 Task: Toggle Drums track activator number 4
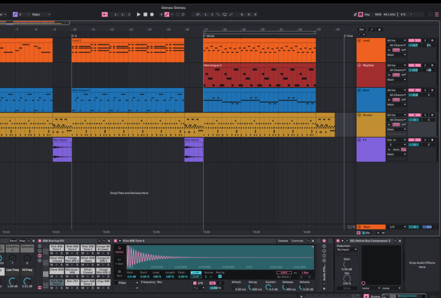[415, 115]
